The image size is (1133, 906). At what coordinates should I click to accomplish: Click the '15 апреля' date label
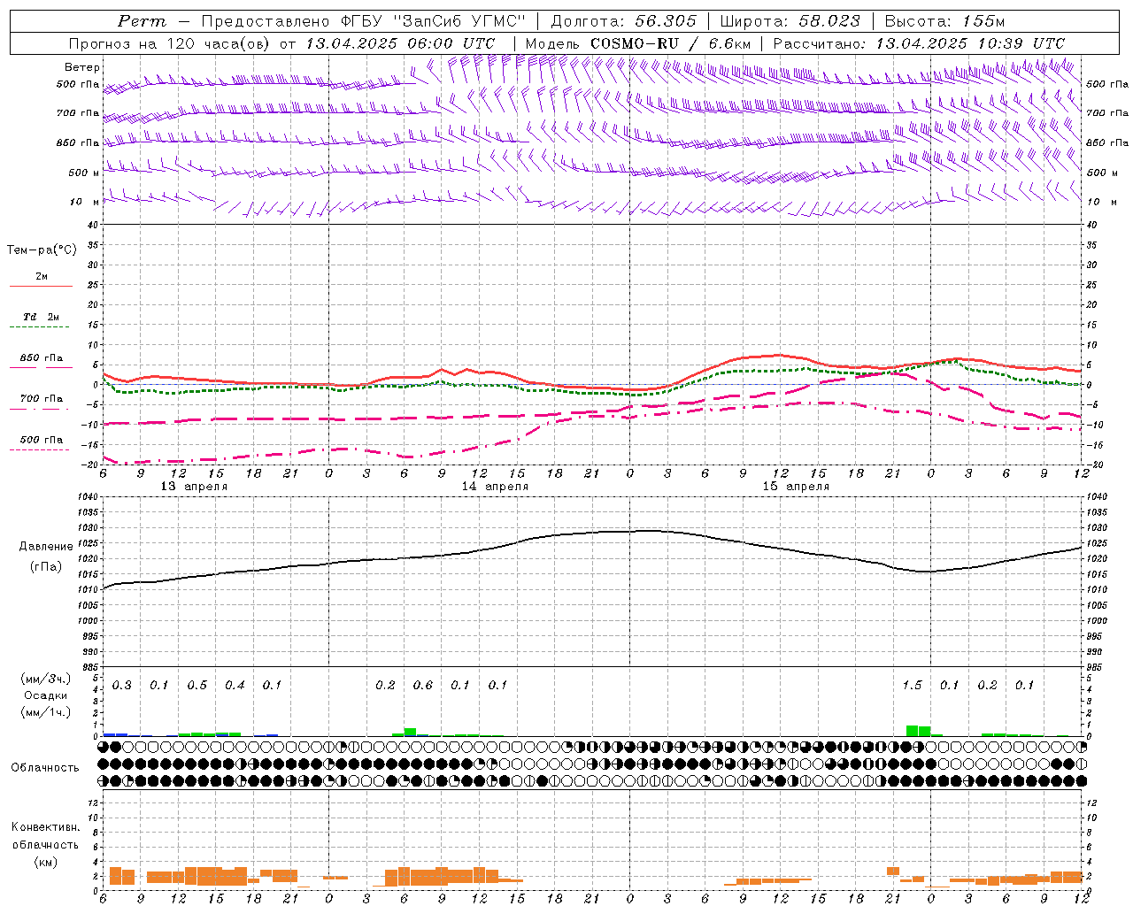click(x=796, y=487)
